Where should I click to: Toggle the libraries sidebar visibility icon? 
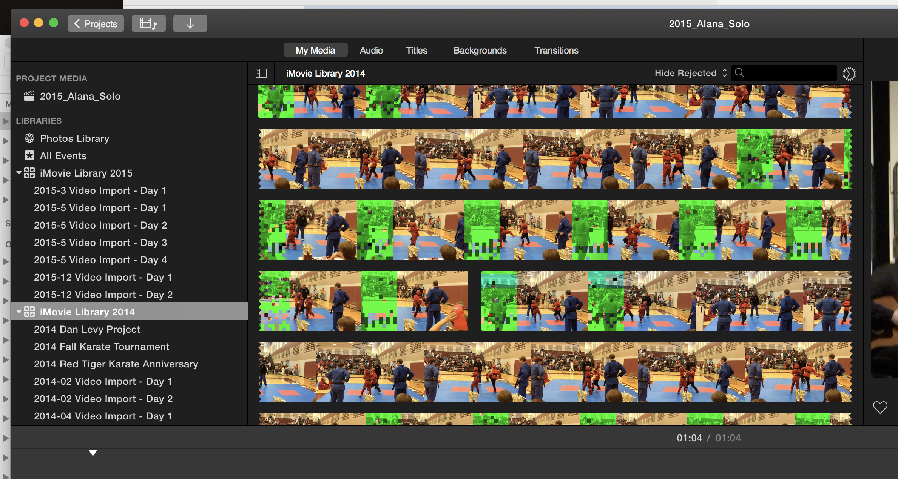(x=261, y=73)
